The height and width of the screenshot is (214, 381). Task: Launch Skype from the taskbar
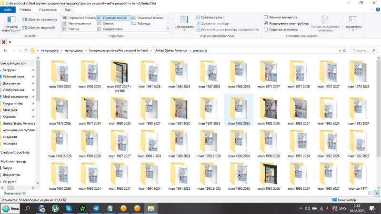(x=69, y=208)
